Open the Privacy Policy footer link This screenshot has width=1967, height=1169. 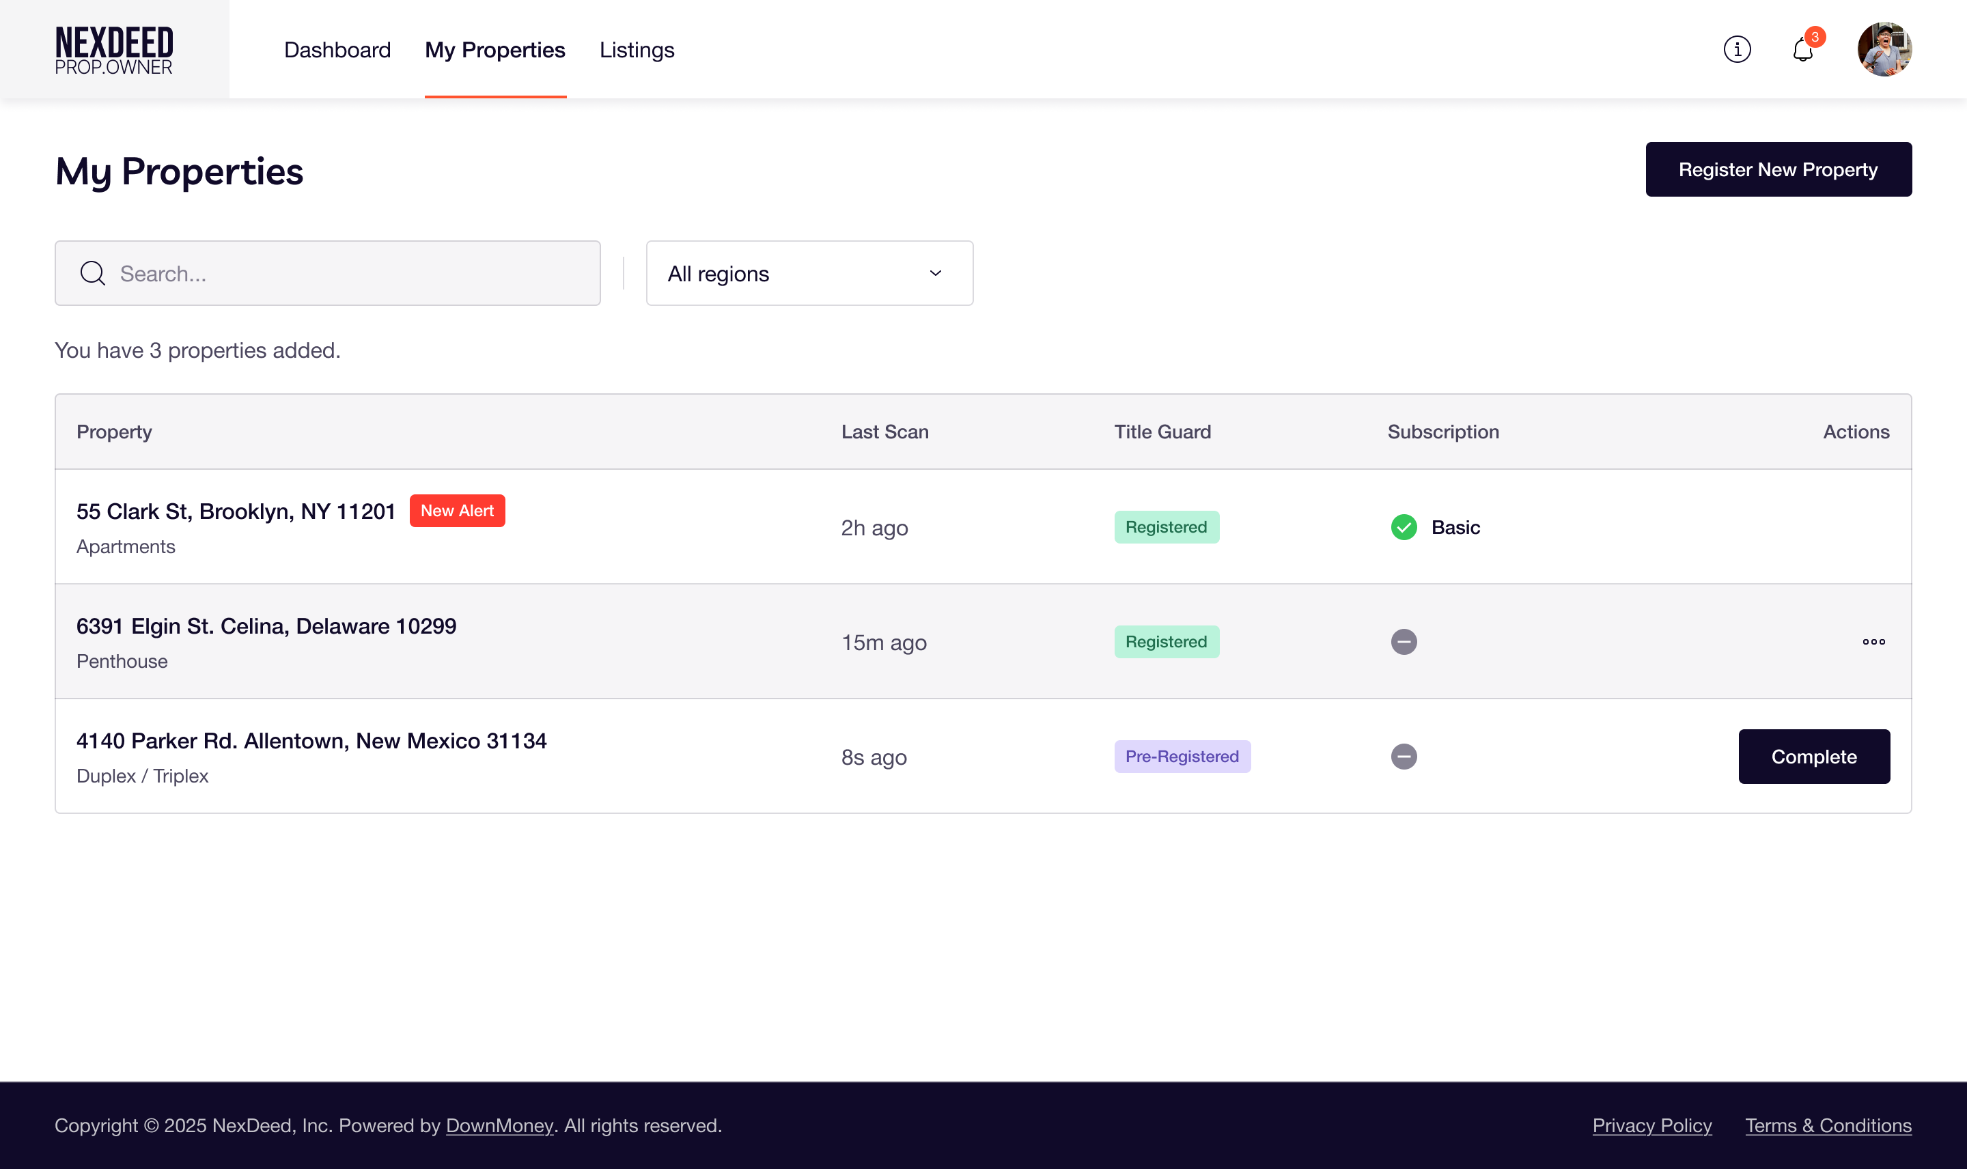pos(1651,1126)
